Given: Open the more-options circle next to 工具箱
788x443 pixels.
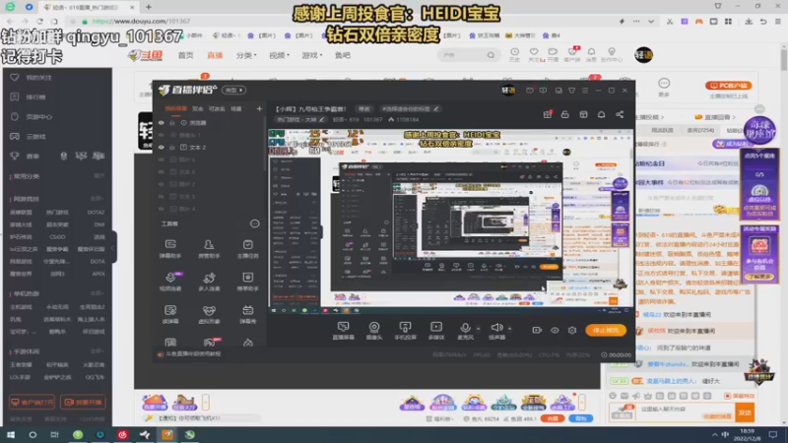Looking at the screenshot, I should (x=255, y=223).
